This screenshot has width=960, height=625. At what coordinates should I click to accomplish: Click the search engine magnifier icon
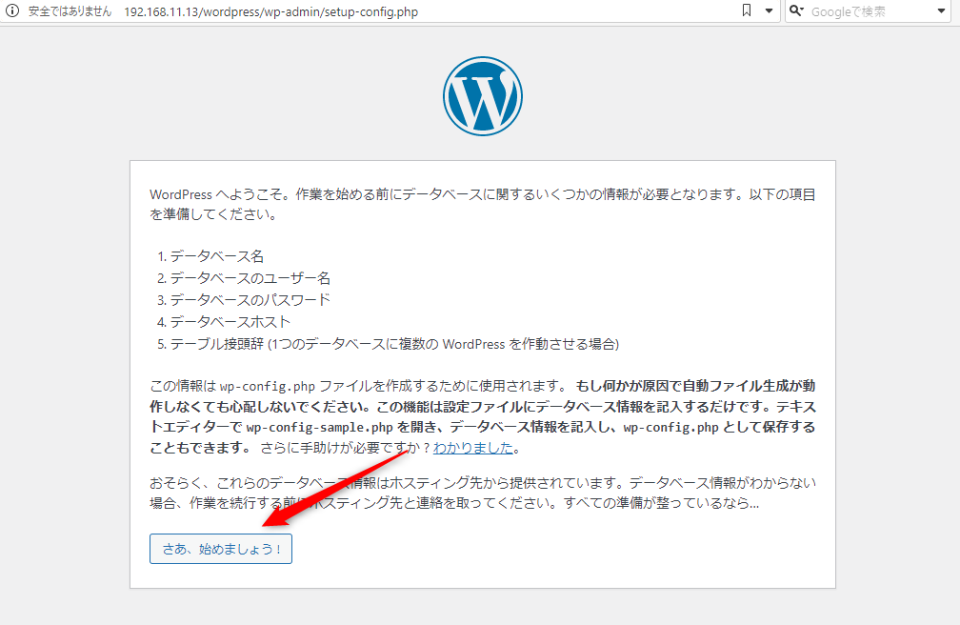click(x=796, y=11)
